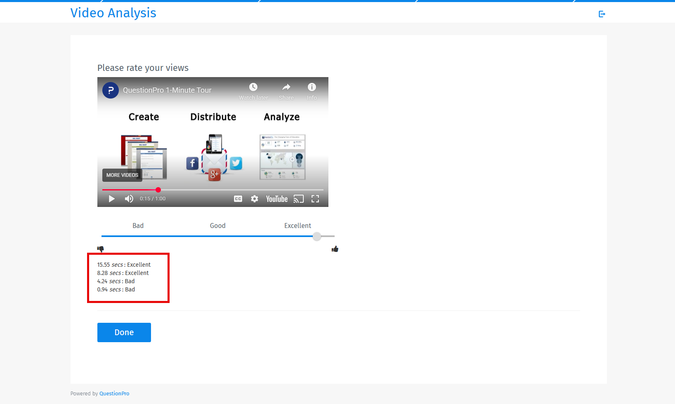Click the QuestionPro channel avatar icon

pos(111,90)
